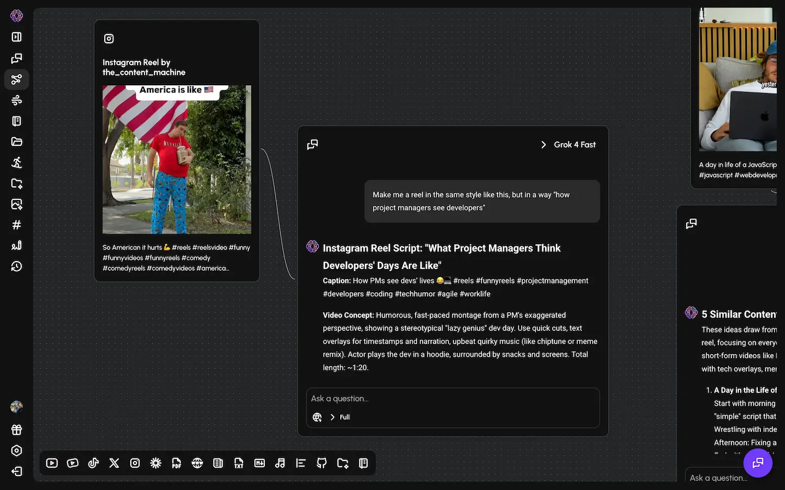Open the history panel from the sidebar
This screenshot has height=490, width=785.
(16, 266)
